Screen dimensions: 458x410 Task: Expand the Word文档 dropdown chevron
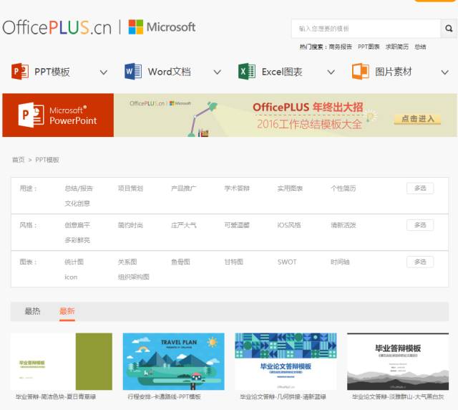[x=218, y=72]
